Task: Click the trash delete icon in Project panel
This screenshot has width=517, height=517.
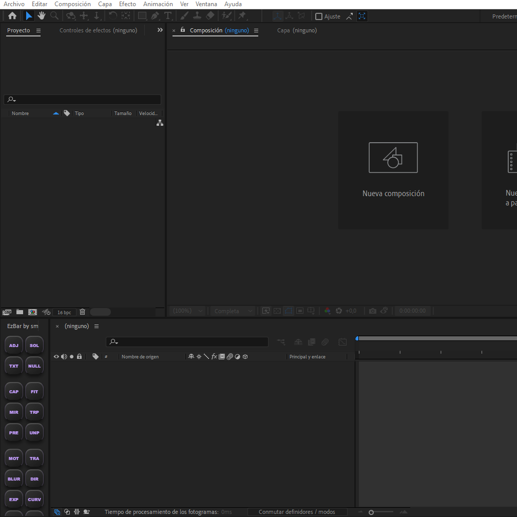Action: [x=83, y=312]
